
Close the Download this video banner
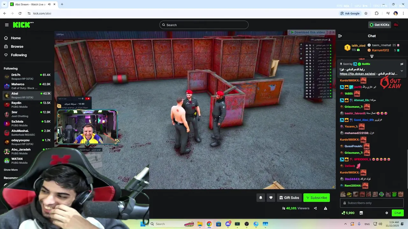tap(333, 32)
